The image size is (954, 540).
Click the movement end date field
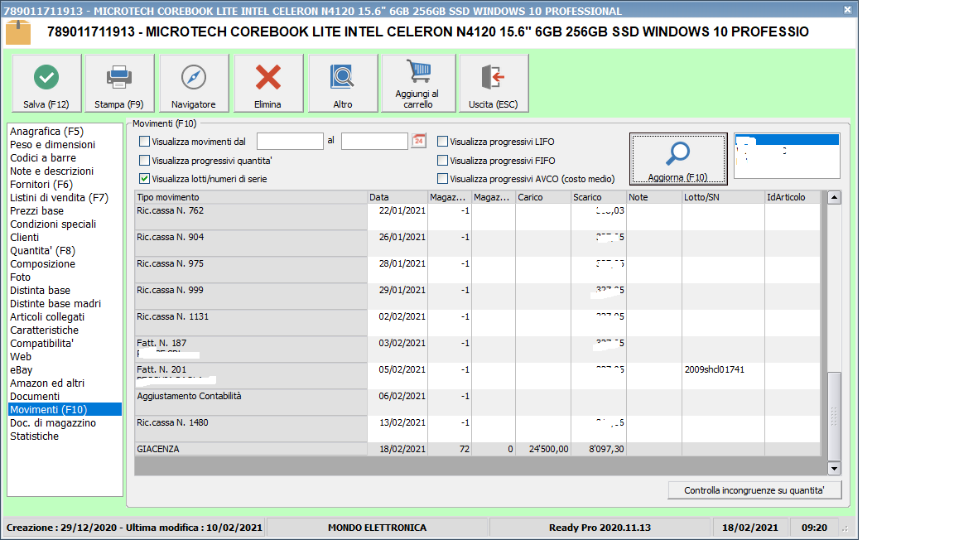[374, 142]
